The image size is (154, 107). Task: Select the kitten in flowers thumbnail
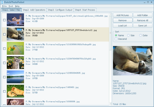(15, 63)
